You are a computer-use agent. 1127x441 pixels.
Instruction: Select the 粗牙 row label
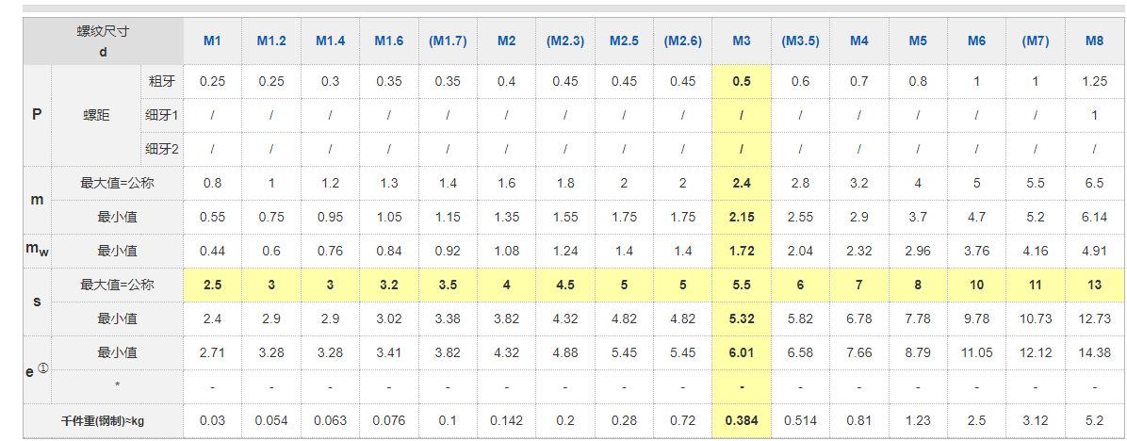[x=161, y=81]
